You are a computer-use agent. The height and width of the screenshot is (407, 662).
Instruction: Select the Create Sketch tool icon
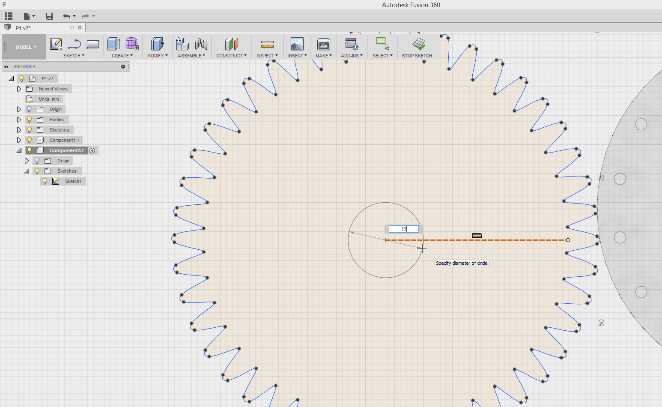tap(56, 44)
